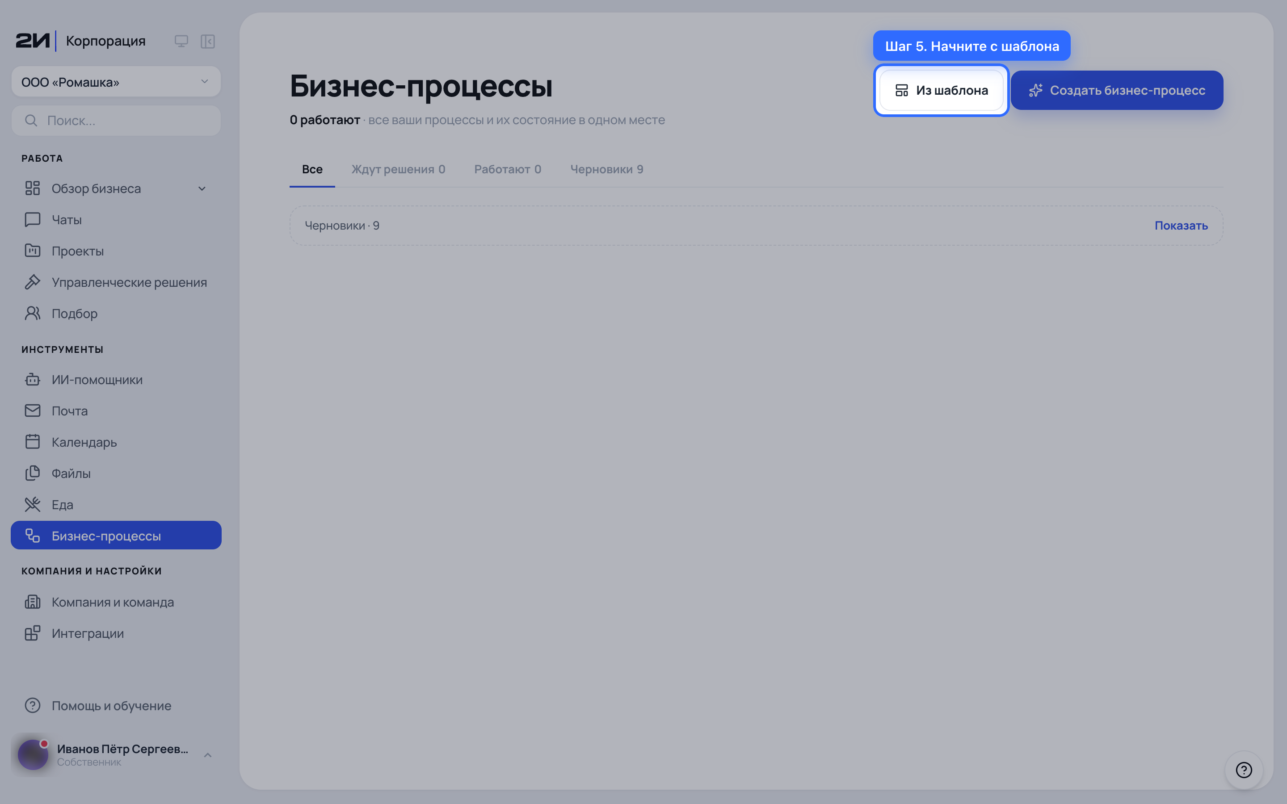Screen dimensions: 1287x804
Task: Click the Из шаблона button
Action: tap(941, 90)
